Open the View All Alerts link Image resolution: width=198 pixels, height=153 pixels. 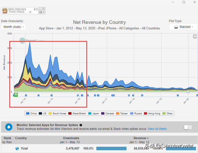157,129
